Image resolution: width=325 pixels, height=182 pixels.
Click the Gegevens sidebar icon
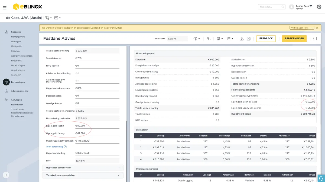point(6,32)
